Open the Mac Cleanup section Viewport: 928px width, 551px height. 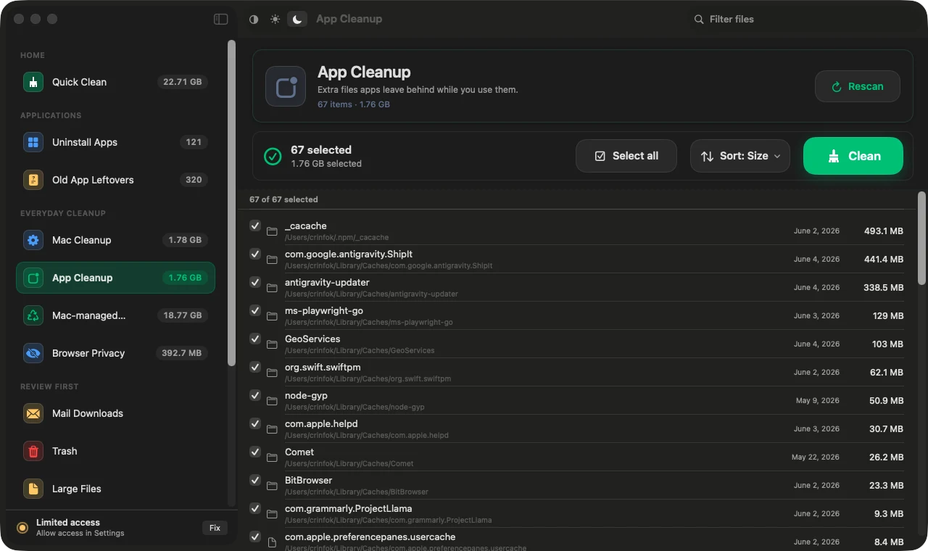coord(115,240)
